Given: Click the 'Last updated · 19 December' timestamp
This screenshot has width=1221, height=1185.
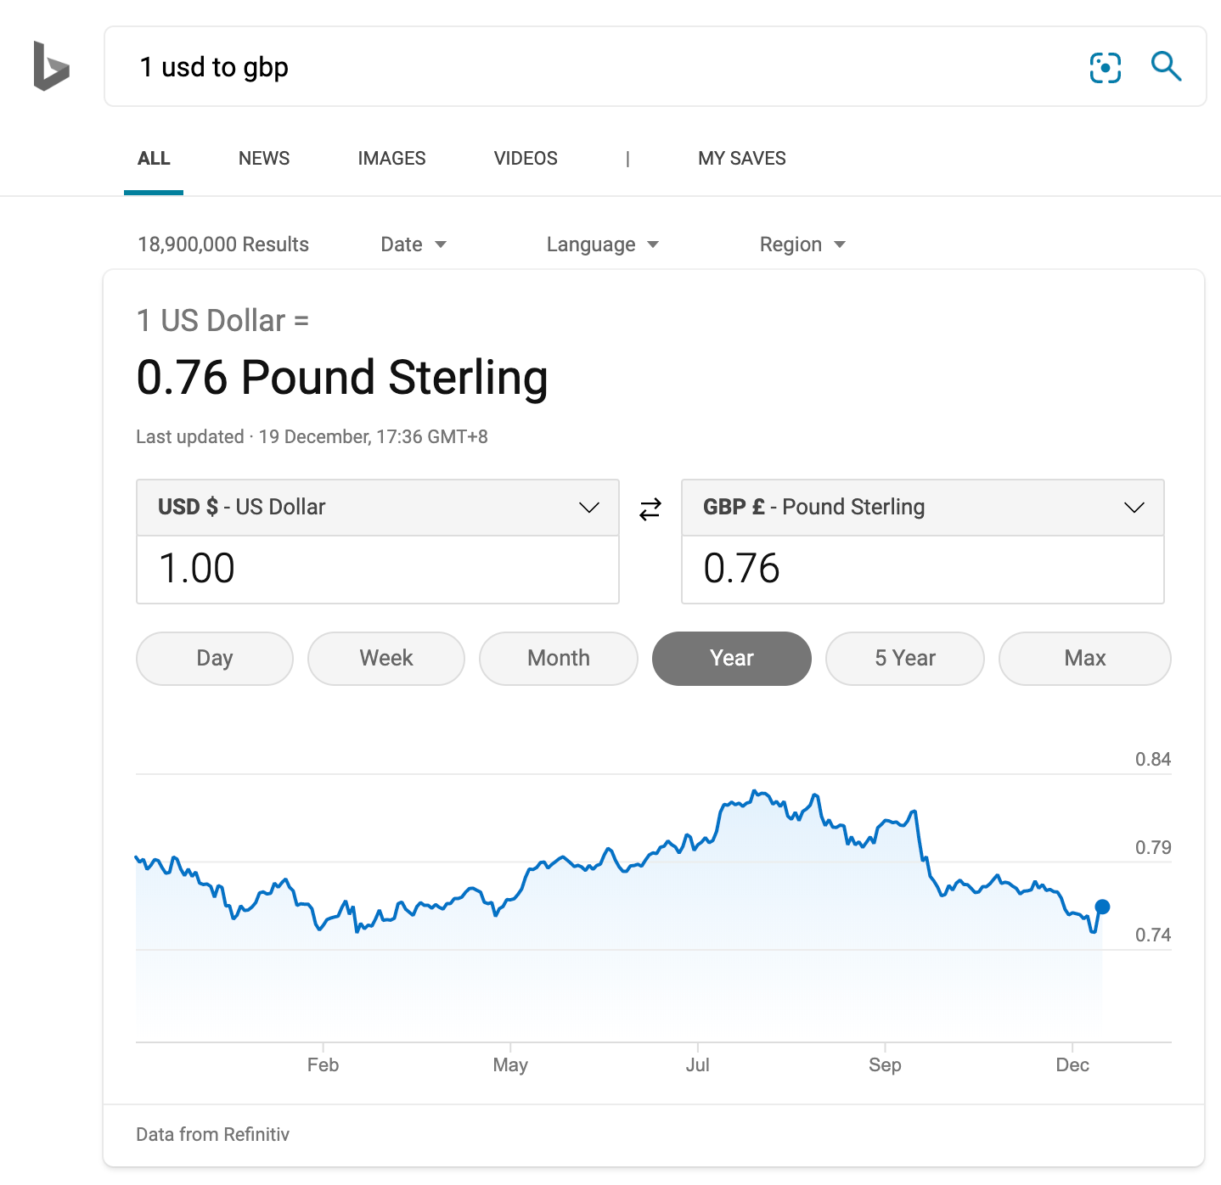Looking at the screenshot, I should (x=312, y=437).
